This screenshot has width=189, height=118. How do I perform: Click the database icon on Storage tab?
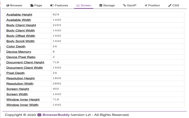click(101, 5)
